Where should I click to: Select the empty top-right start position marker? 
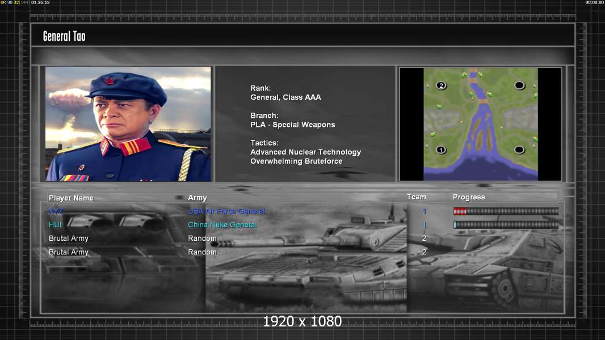tap(519, 85)
